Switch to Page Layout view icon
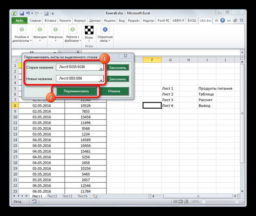 [181, 201]
